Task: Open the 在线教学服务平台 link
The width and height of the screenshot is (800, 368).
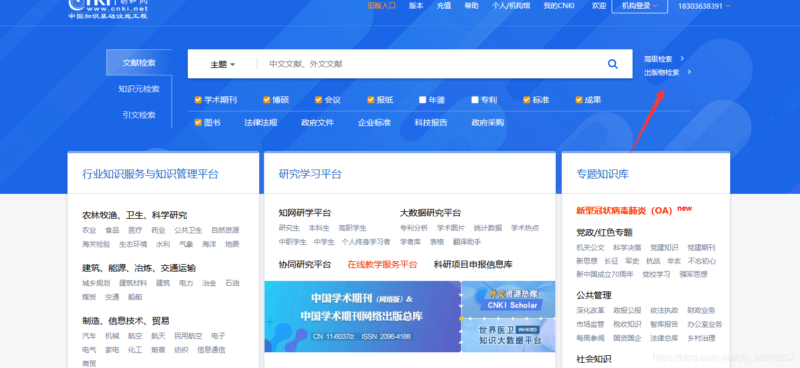Action: (383, 264)
